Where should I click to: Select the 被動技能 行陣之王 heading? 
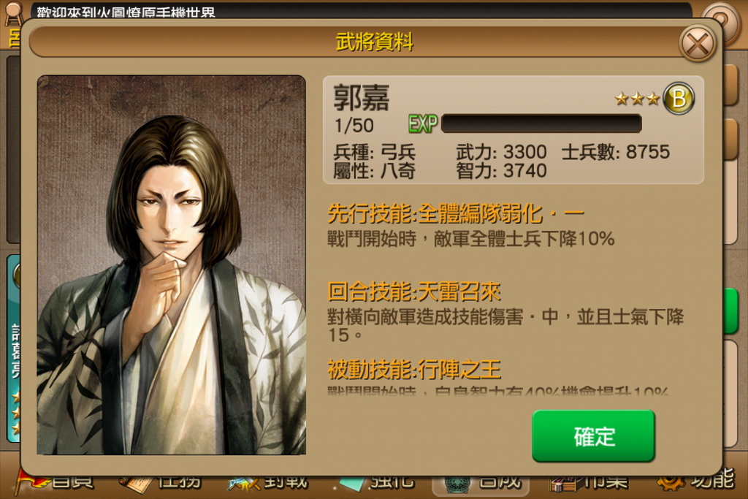pyautogui.click(x=414, y=369)
